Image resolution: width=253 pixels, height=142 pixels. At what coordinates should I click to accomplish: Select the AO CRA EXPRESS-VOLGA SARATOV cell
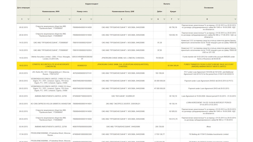click(x=51, y=104)
